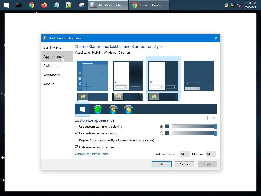Image resolution: width=261 pixels, height=196 pixels.
Task: Select the fourth all-dark start menu style
Action: click(x=198, y=76)
